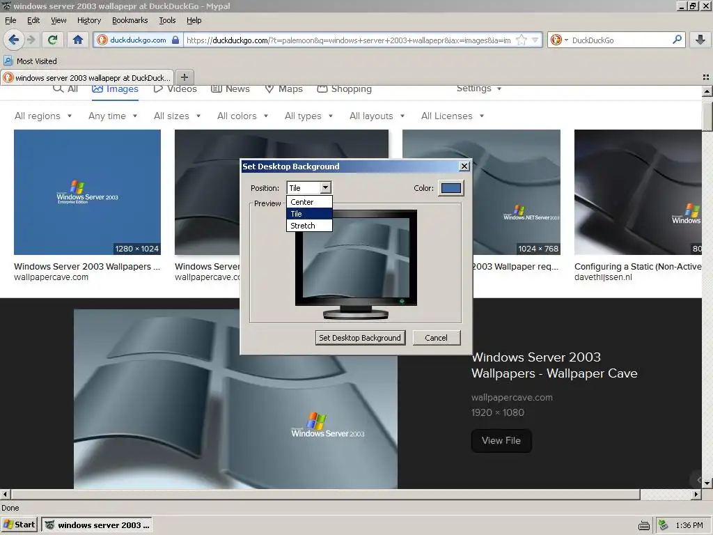Switch to the All results tab
This screenshot has width=713, height=535.
tap(65, 88)
